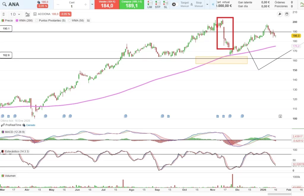Collapse panel with double left chevron
The width and height of the screenshot is (304, 196).
point(213,4)
